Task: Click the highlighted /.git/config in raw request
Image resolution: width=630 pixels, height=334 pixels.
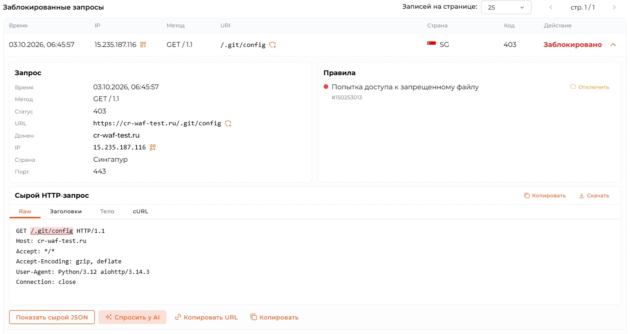Action: (x=52, y=231)
